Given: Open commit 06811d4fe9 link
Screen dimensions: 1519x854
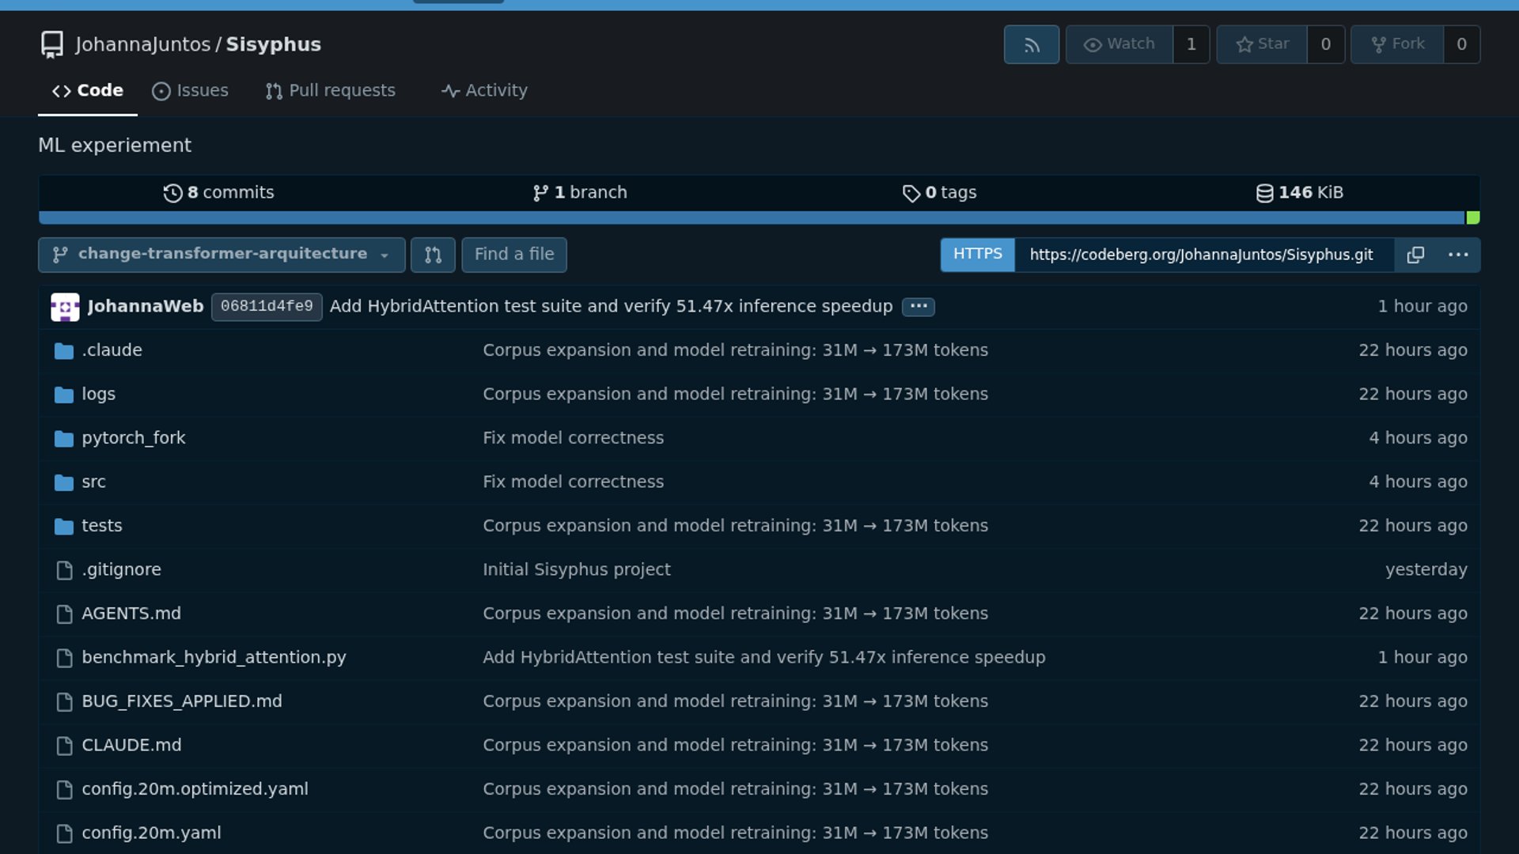Looking at the screenshot, I should coord(267,307).
